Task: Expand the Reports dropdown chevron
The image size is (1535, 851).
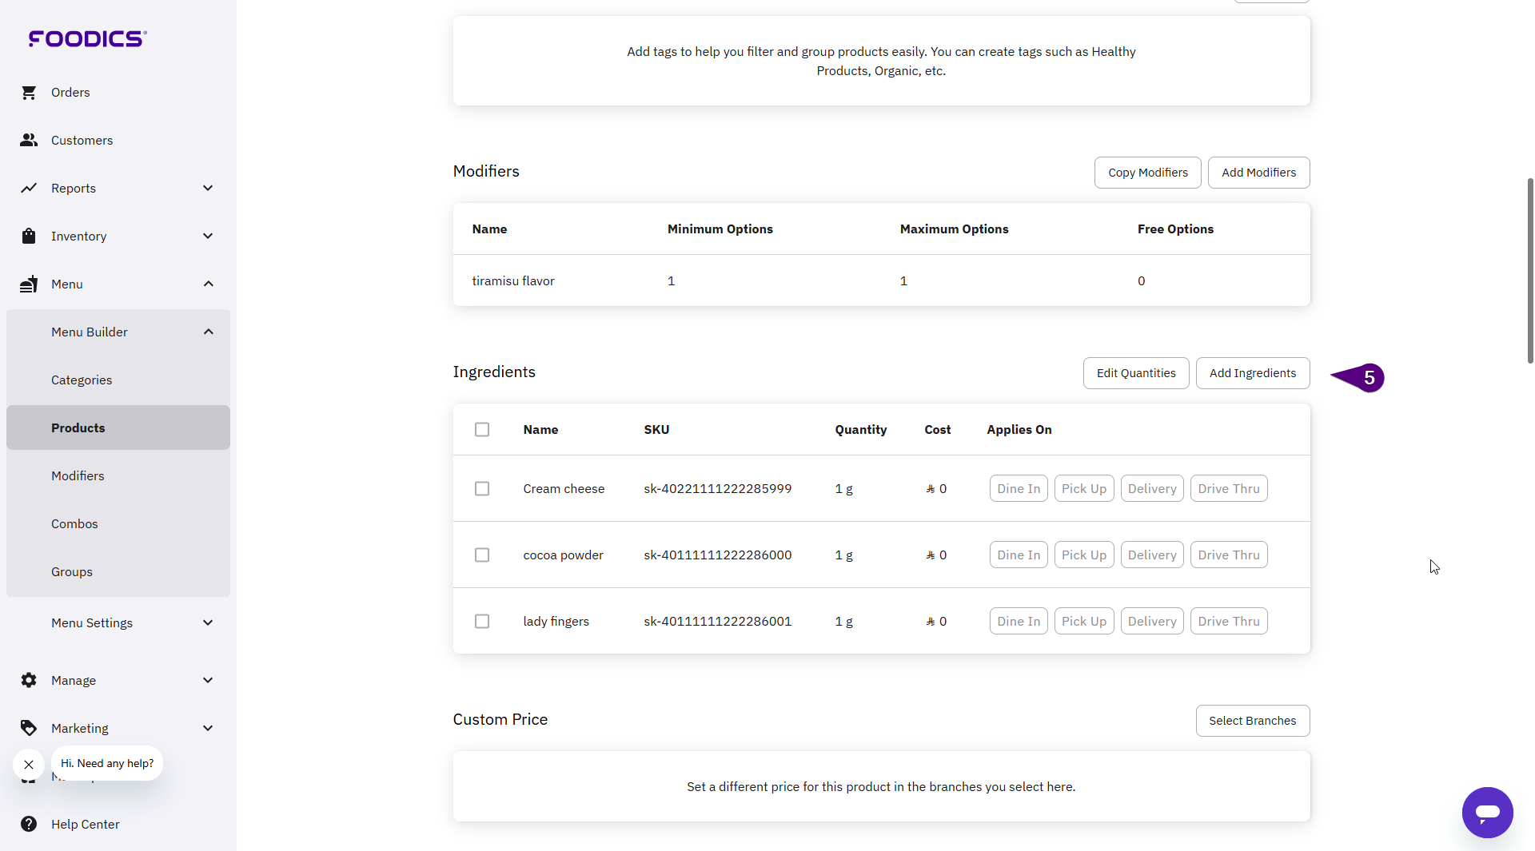Action: click(x=208, y=189)
